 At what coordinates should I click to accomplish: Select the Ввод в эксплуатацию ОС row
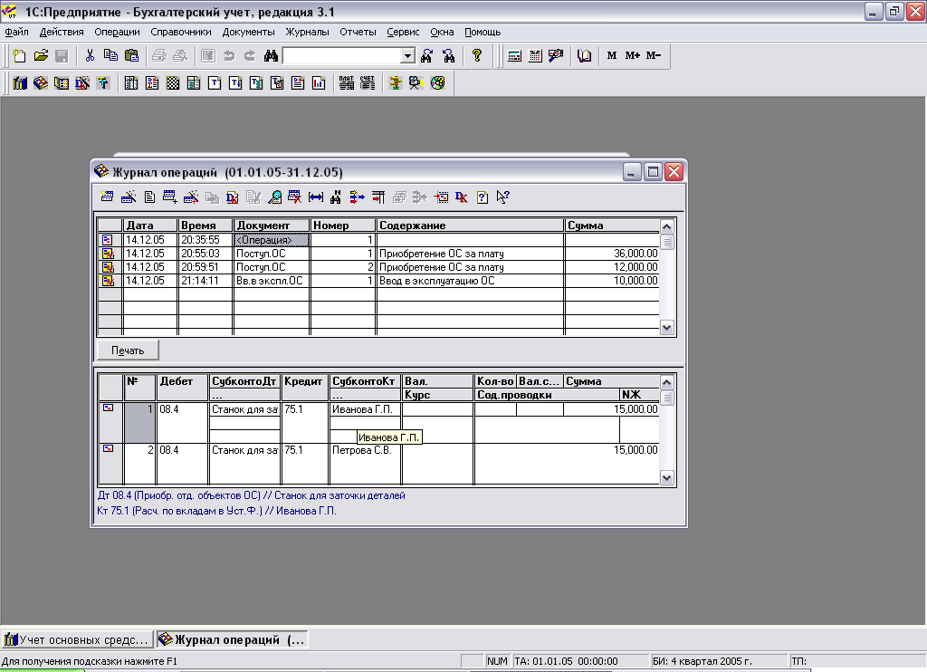pos(378,281)
